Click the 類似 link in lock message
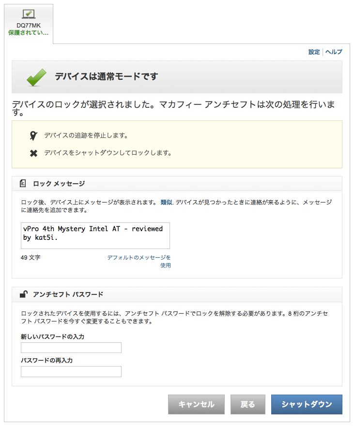 [166, 203]
